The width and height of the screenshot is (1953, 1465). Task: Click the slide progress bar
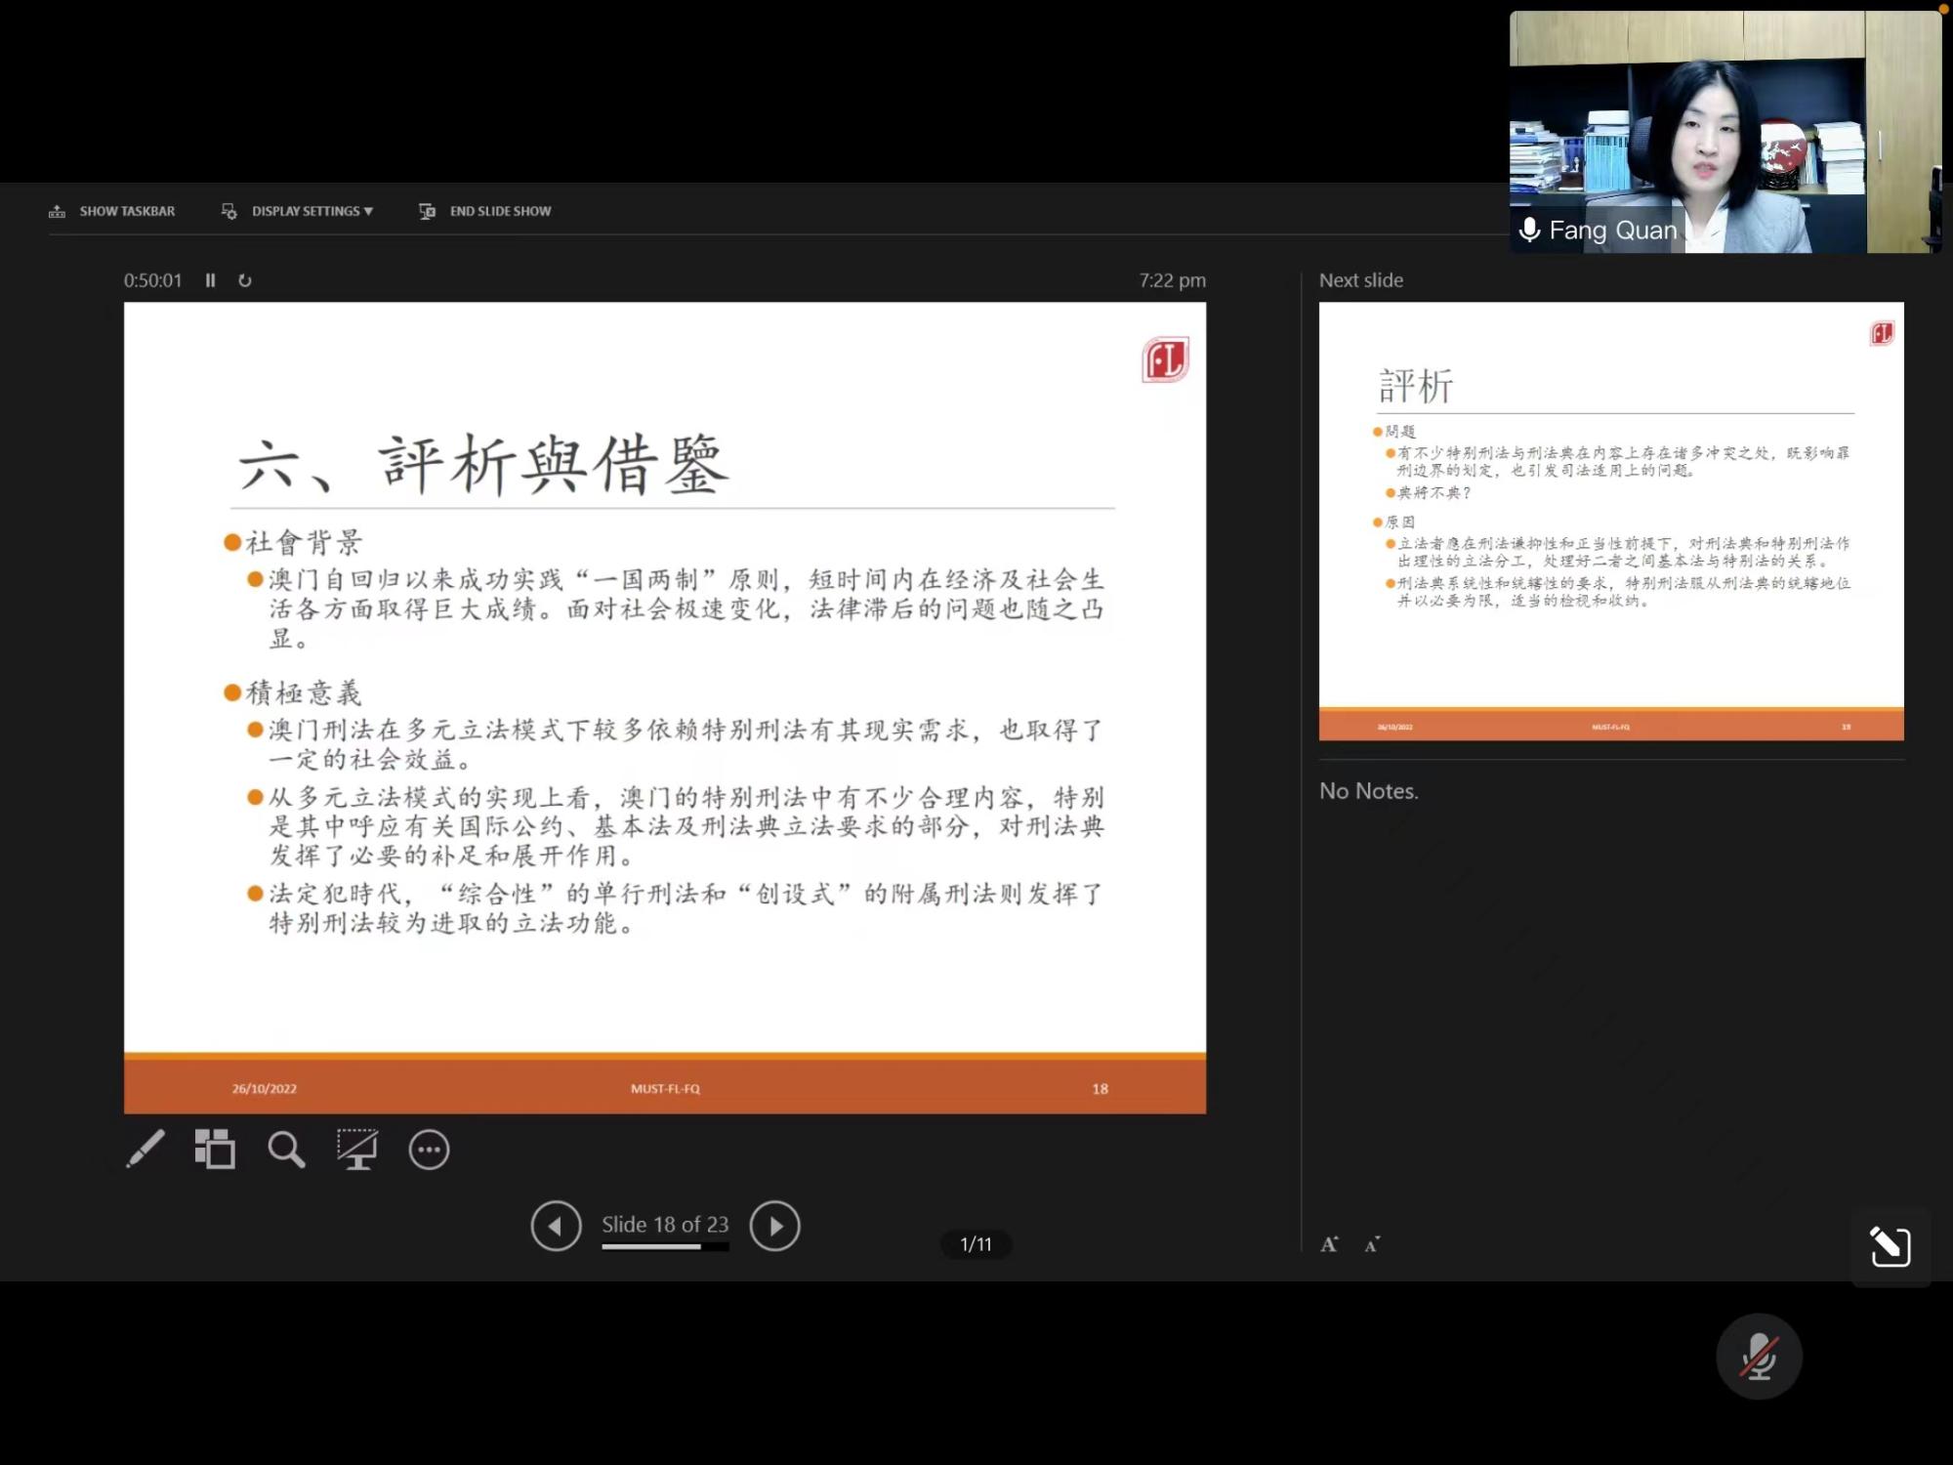click(x=665, y=1247)
